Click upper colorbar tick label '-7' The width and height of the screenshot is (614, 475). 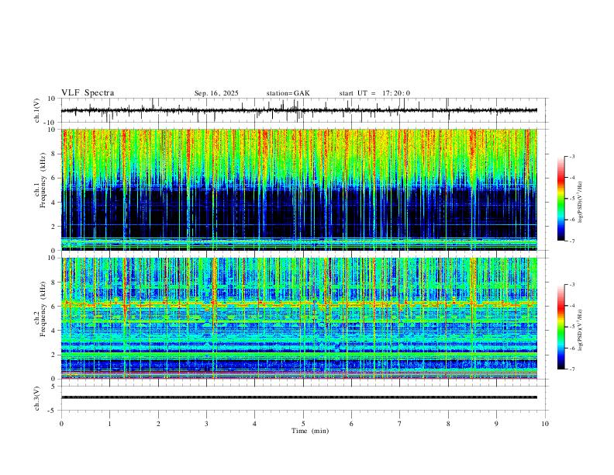[571, 241]
